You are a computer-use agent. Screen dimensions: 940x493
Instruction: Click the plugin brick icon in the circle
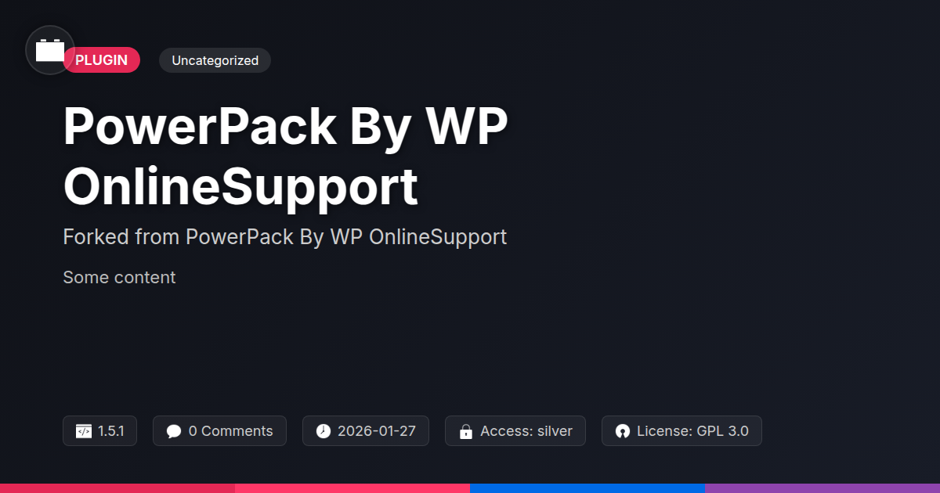click(50, 50)
